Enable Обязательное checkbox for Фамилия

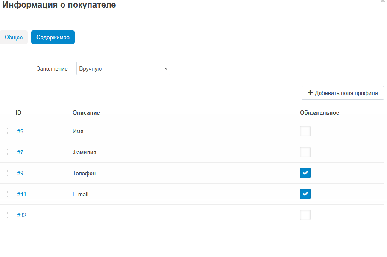305,152
